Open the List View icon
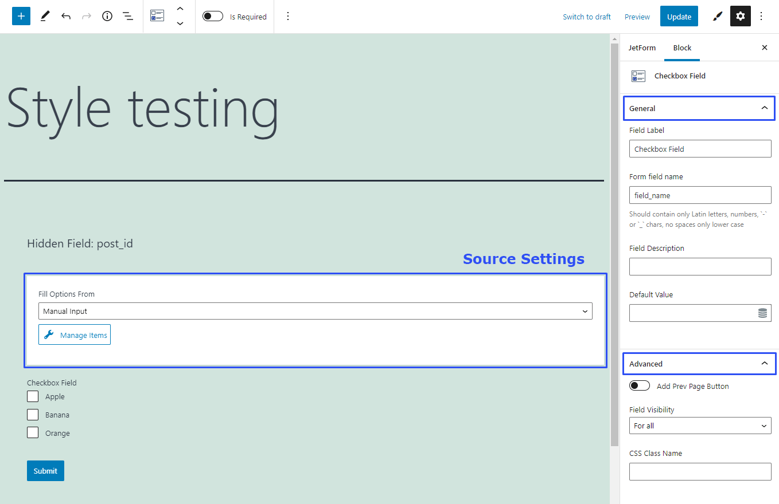 click(x=128, y=16)
